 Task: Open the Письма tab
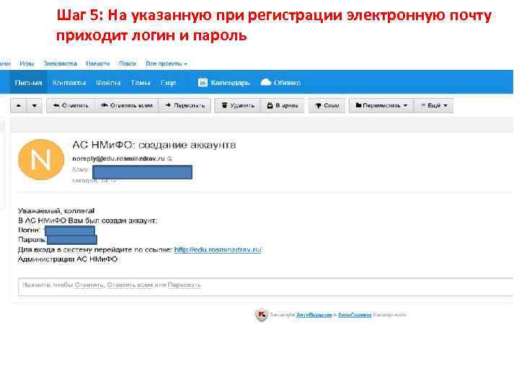tap(28, 83)
